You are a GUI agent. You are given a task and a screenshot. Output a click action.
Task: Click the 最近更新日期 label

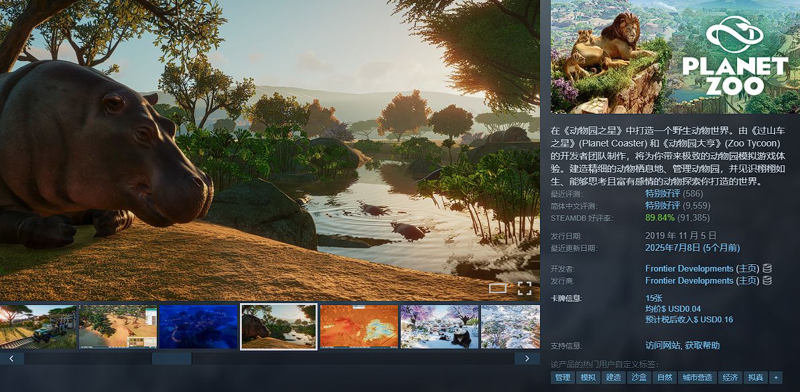pos(574,248)
